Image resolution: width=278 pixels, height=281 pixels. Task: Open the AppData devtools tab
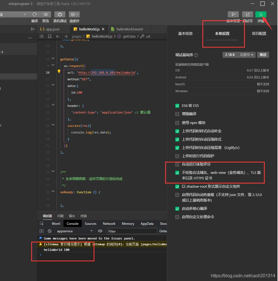[x=147, y=224]
